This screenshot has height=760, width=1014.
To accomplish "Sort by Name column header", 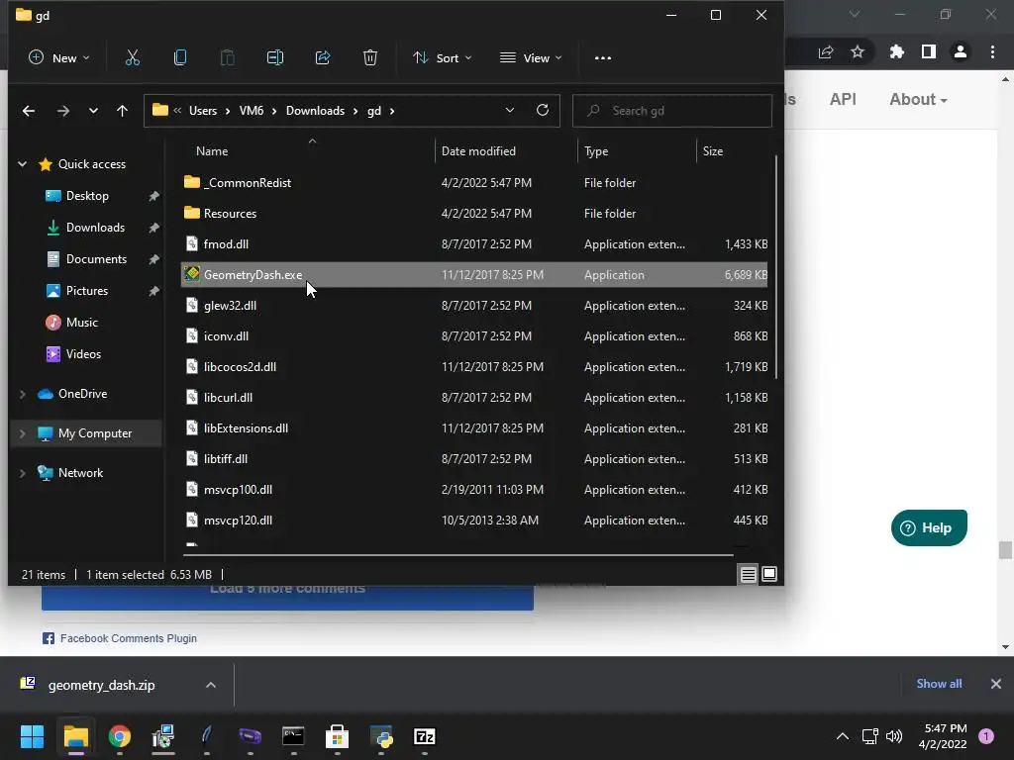I will (x=212, y=151).
